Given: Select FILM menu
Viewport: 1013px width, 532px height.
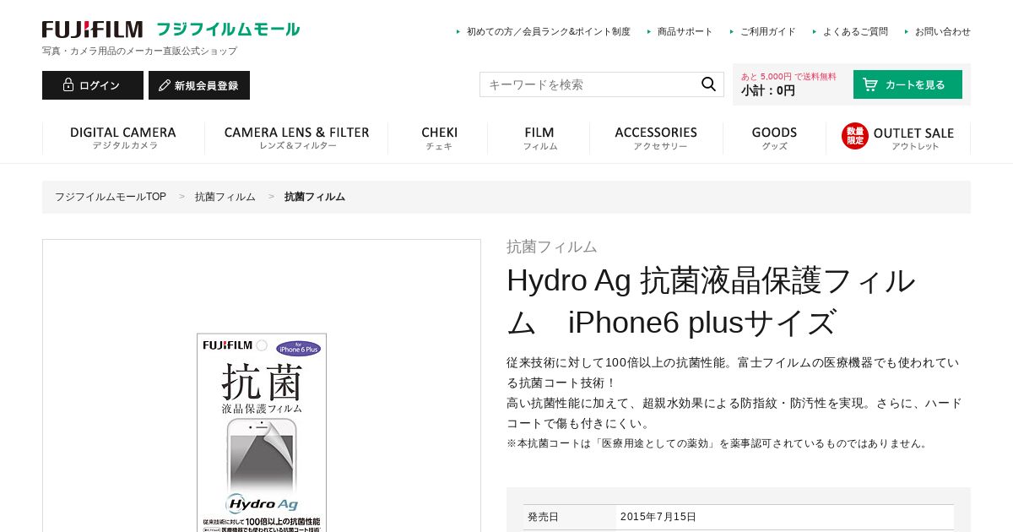Looking at the screenshot, I should tap(539, 138).
